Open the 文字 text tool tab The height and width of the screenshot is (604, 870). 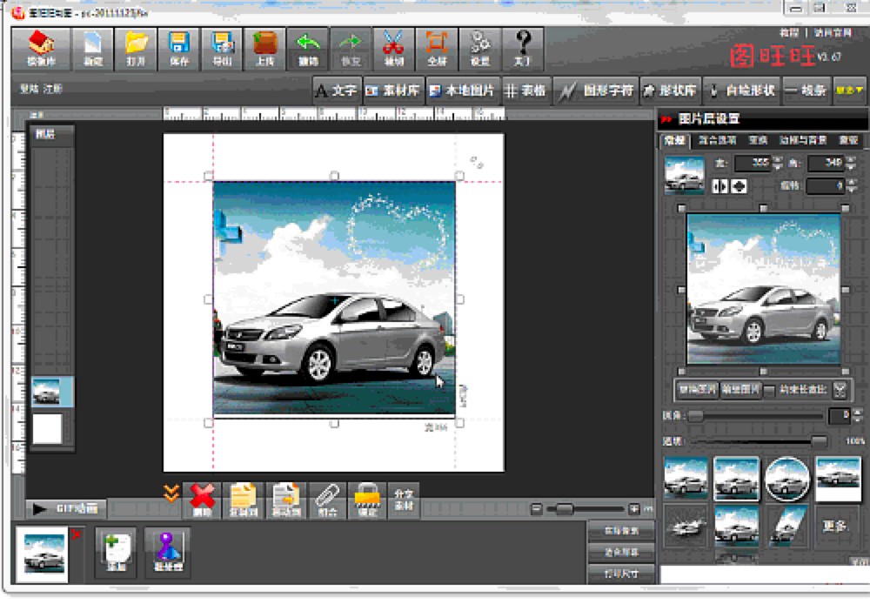(x=336, y=90)
